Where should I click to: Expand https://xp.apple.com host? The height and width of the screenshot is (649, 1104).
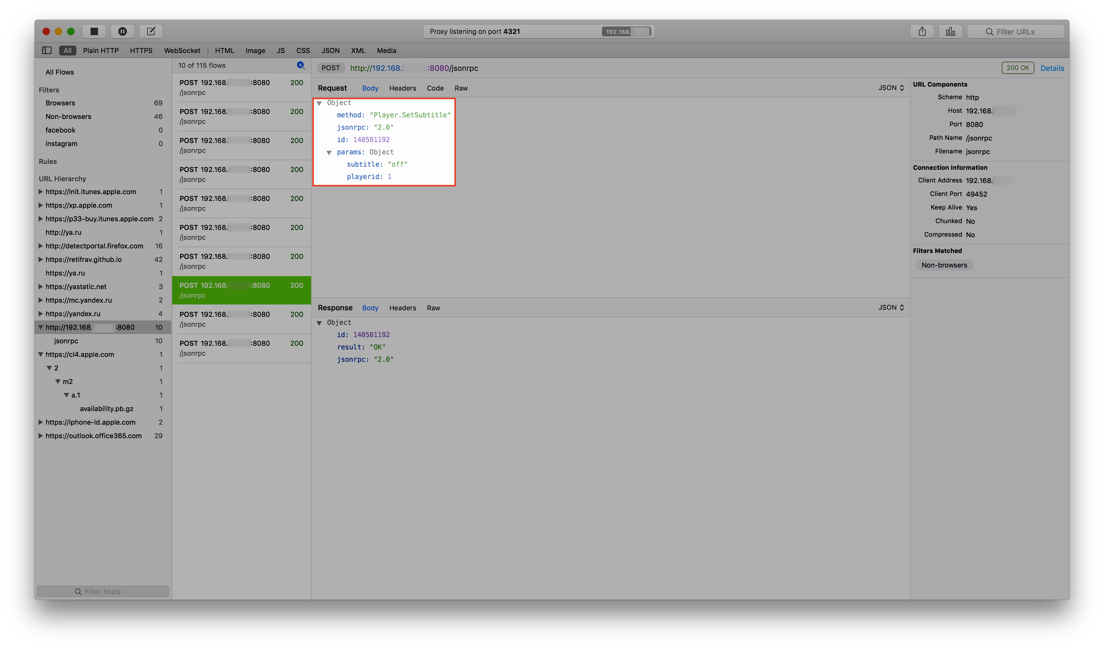tap(41, 205)
